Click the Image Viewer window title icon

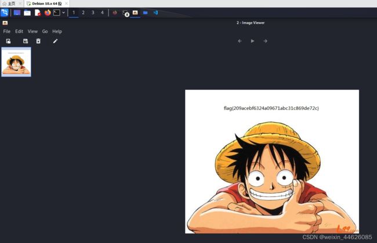[x=5, y=23]
